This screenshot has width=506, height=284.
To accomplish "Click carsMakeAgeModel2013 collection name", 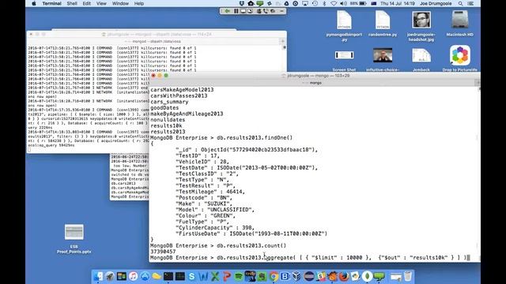I will (182, 89).
